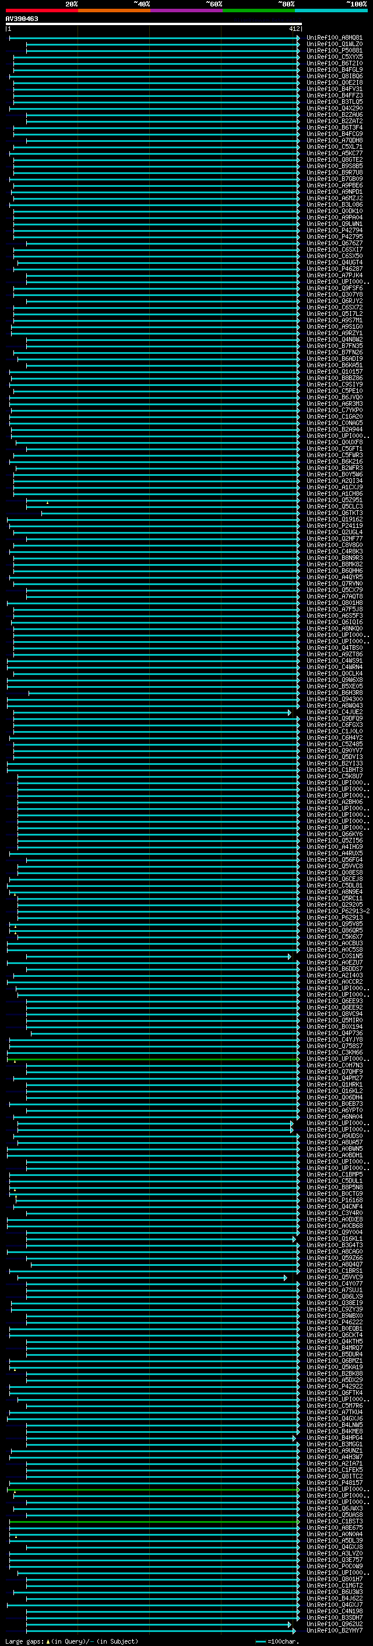
Task: Click alignment bar for UniRef100_C0S1N5
Action: coord(158,956)
